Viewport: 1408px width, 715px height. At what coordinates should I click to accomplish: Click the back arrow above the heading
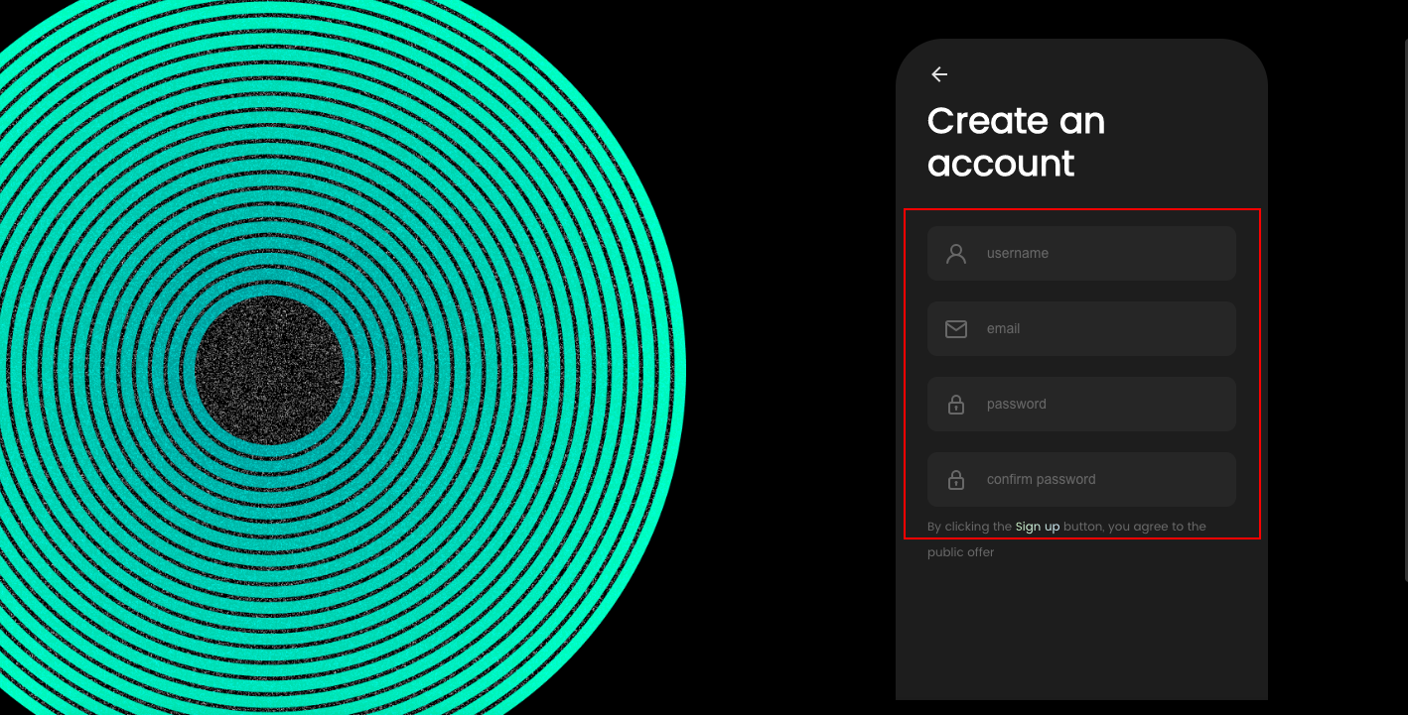point(939,74)
